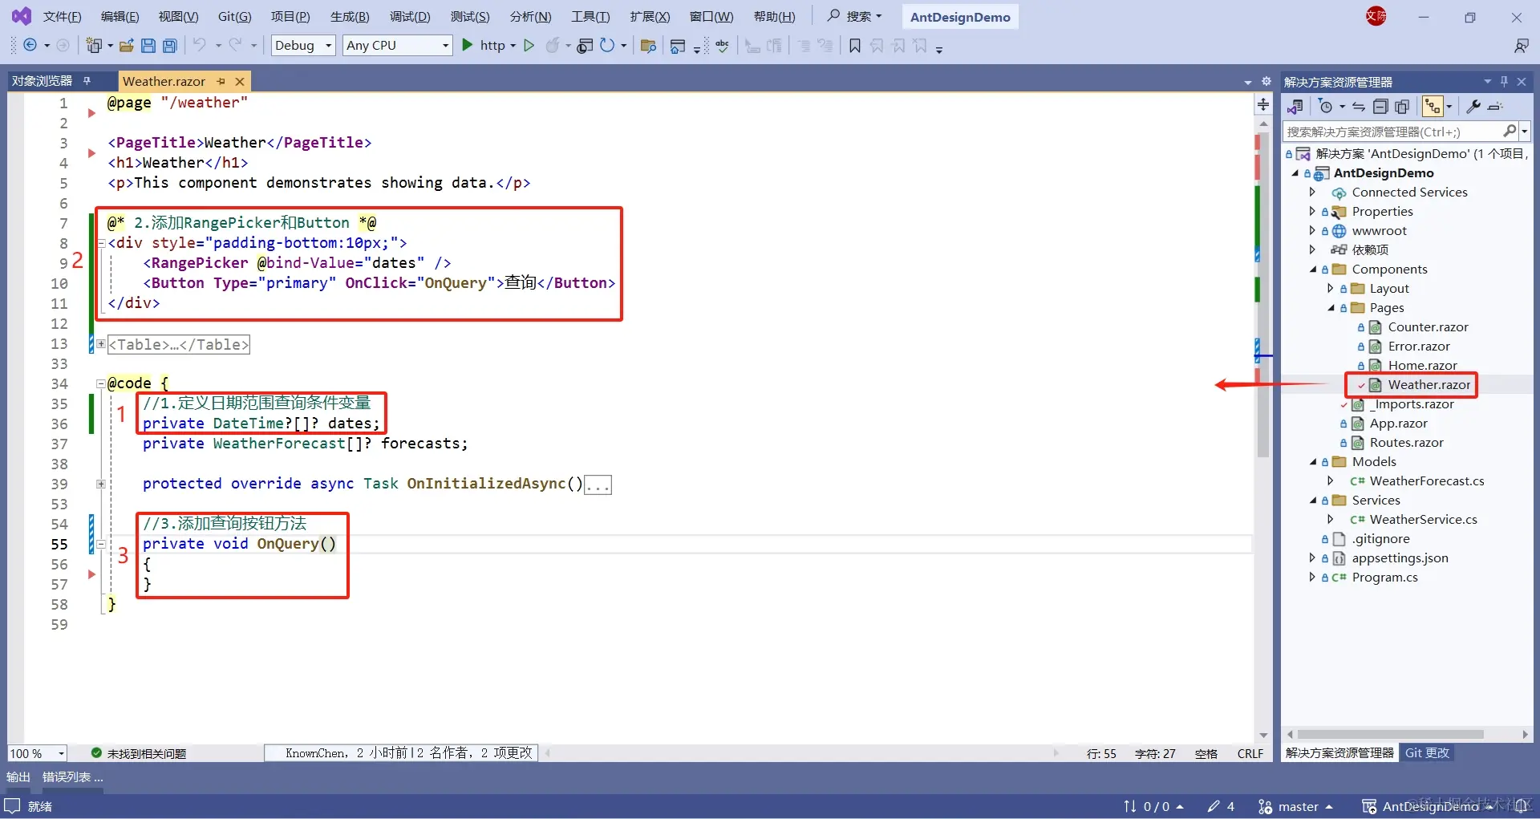Image resolution: width=1540 pixels, height=819 pixels.
Task: Collapse the Pages folder node
Action: [x=1331, y=308]
